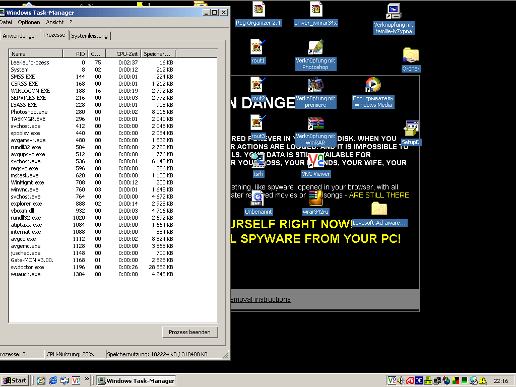Select the VNC Viewer desktop shortcut
This screenshot has width=516, height=387.
point(316,165)
